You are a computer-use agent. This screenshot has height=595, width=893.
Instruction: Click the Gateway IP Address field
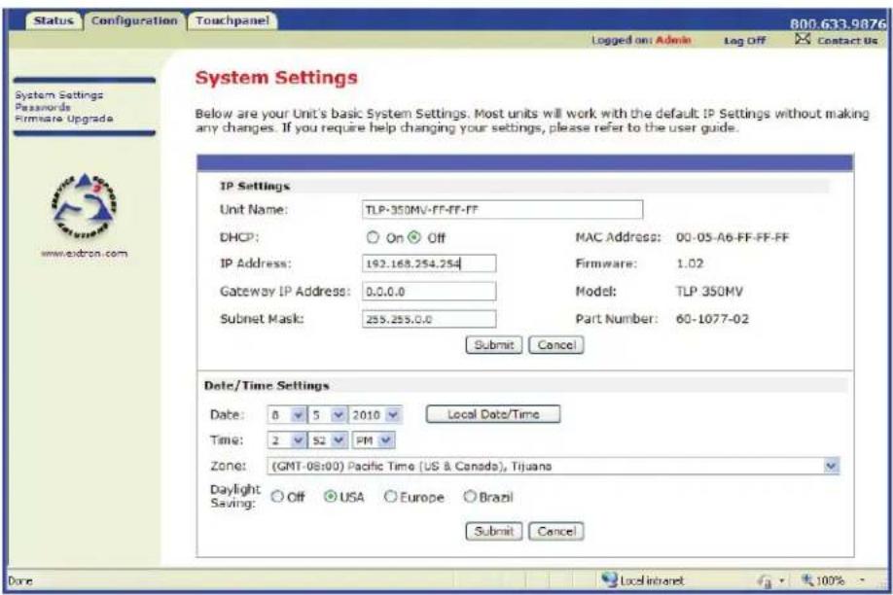tap(429, 292)
